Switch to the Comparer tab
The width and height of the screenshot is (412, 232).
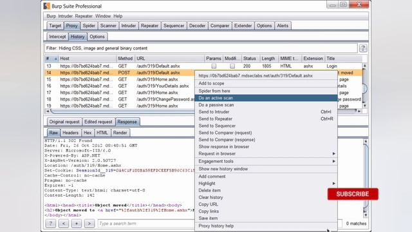[220, 26]
